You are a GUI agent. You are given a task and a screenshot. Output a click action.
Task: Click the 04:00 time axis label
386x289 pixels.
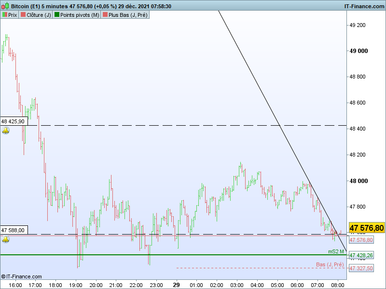[x=257, y=285]
